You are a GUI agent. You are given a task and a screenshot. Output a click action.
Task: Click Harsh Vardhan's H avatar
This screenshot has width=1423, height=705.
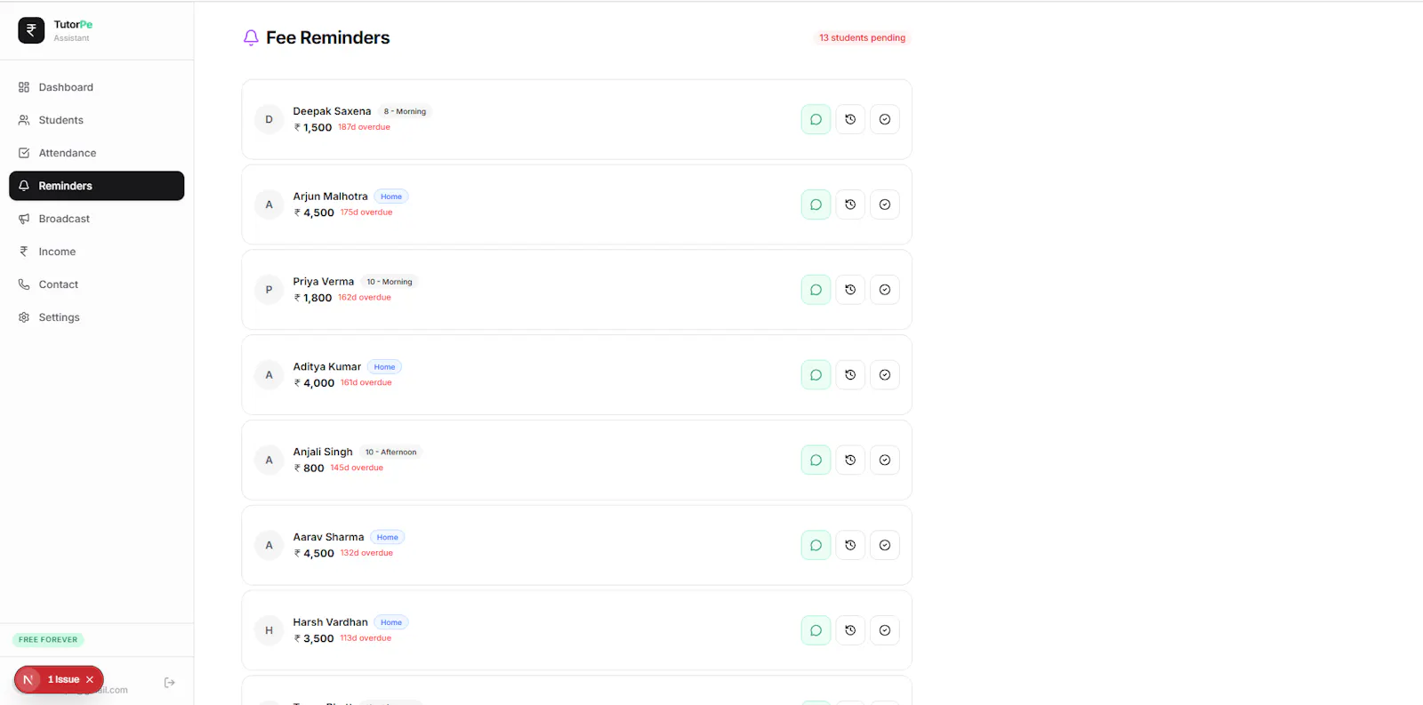(269, 630)
